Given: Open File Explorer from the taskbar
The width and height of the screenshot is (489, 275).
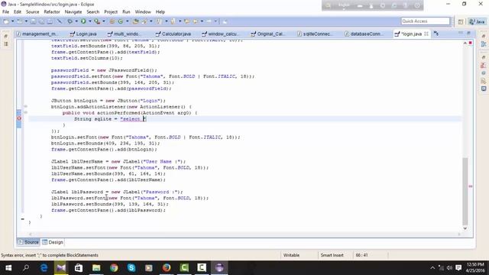Looking at the screenshot, I should [96, 268].
